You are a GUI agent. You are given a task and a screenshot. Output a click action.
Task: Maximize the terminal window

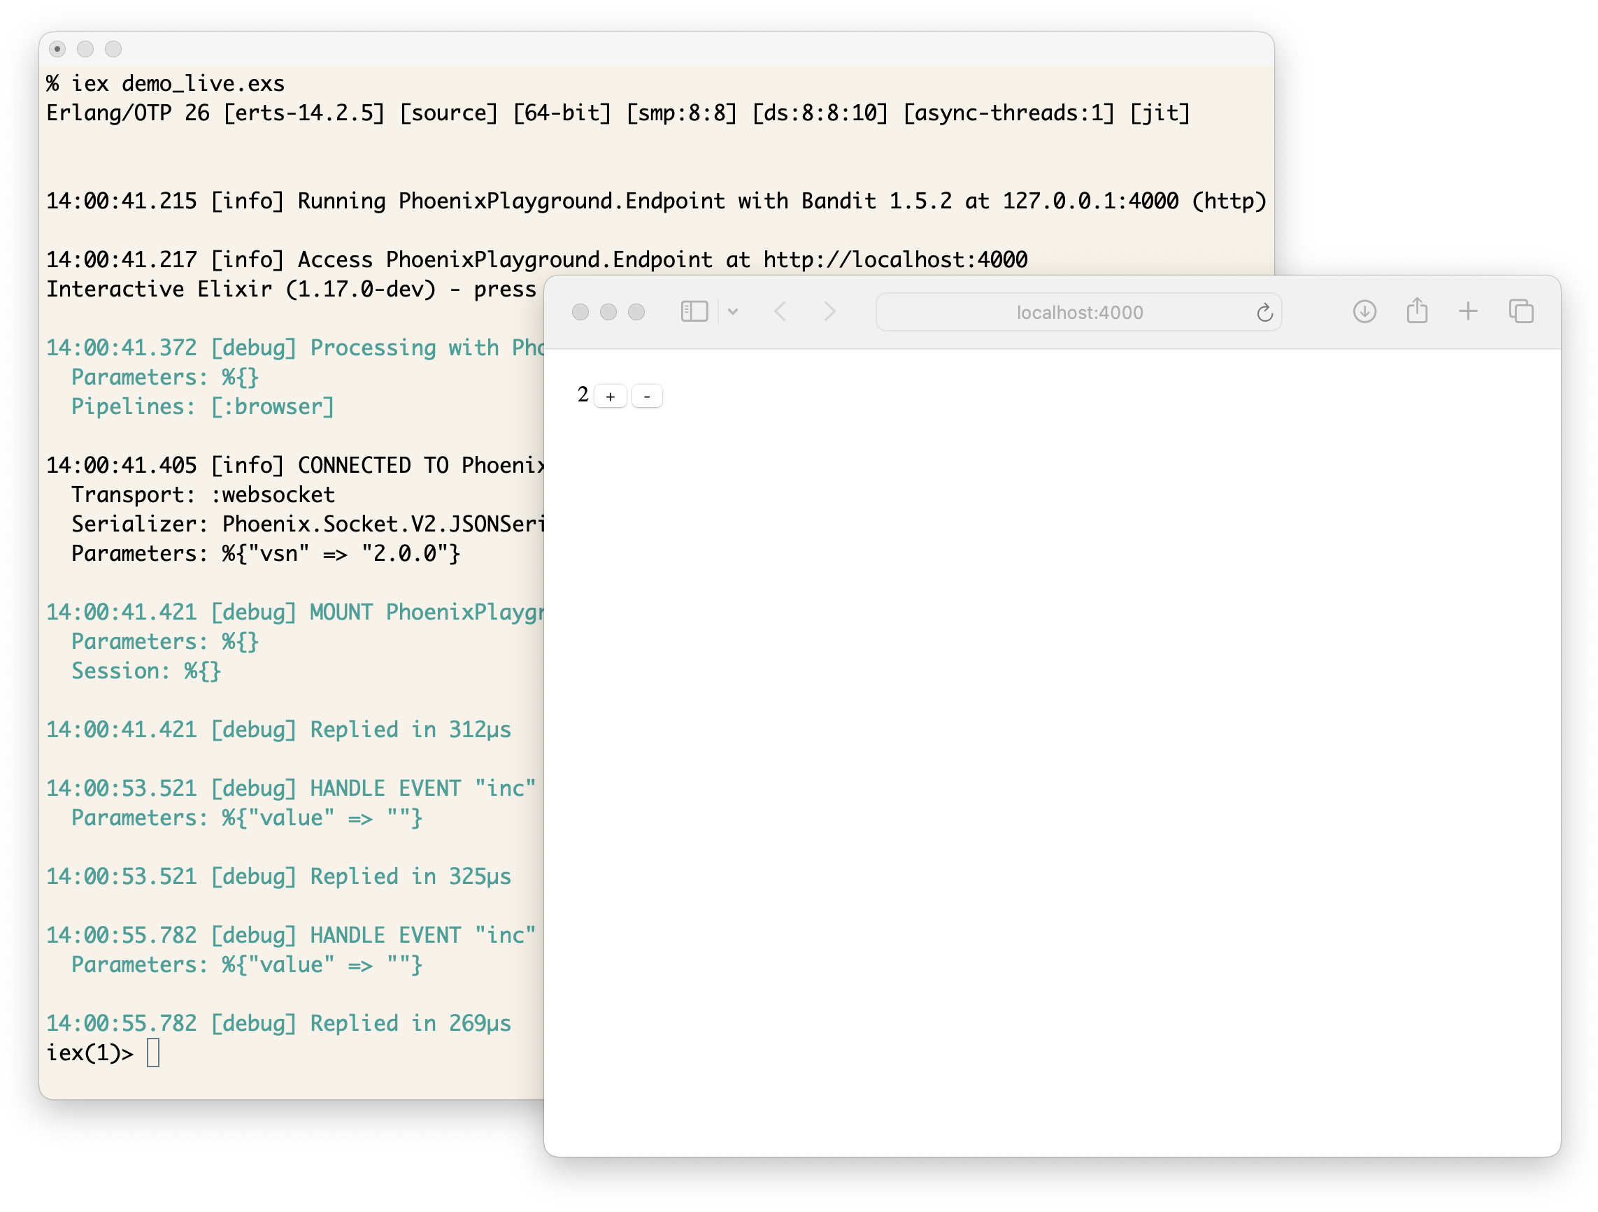click(x=113, y=49)
